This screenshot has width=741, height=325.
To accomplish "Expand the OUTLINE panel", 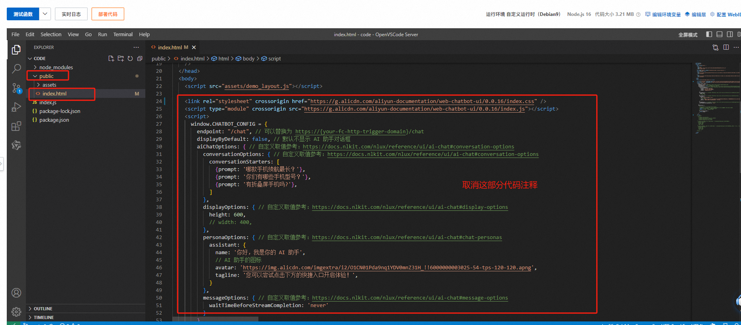I will pos(43,309).
